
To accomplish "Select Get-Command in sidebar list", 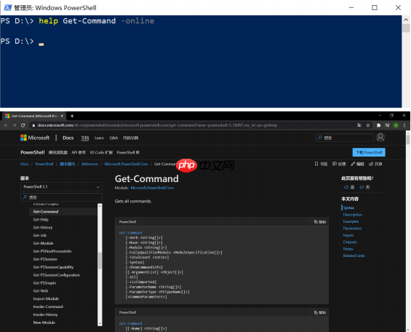I will pos(63,211).
